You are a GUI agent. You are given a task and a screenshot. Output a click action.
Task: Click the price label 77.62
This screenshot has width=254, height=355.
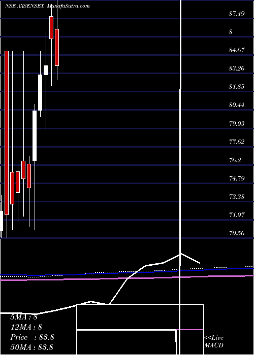coord(237,142)
